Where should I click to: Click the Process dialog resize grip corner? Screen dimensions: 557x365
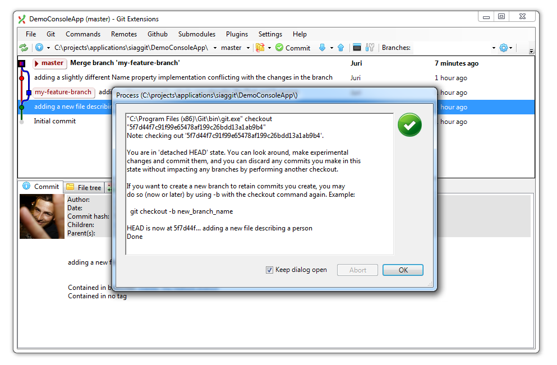click(x=430, y=284)
